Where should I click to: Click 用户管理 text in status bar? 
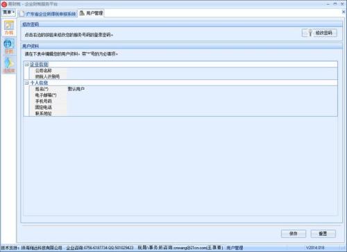click(x=235, y=248)
